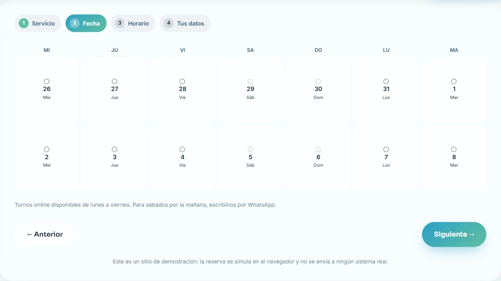Click the MA weekday column header

[454, 50]
